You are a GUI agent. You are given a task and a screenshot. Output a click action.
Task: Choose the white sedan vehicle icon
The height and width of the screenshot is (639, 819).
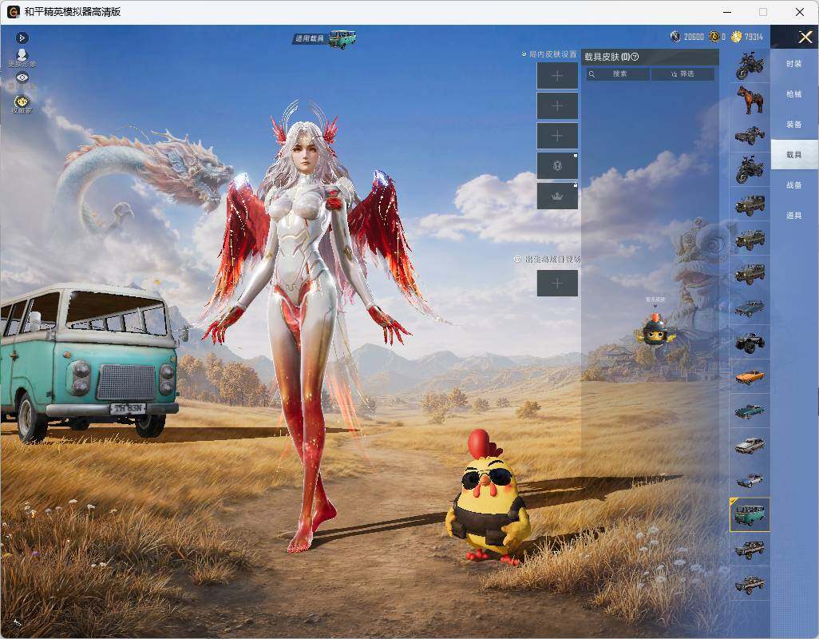750,445
